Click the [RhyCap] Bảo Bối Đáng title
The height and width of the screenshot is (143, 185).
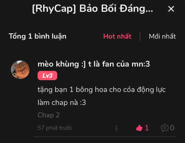point(92,9)
